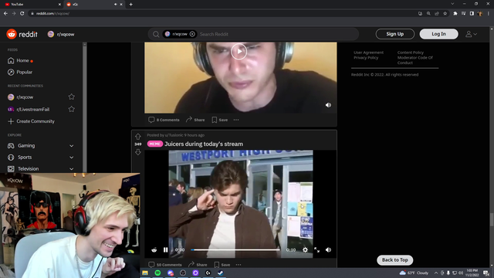The width and height of the screenshot is (494, 278).
Task: Show hidden system tray icons
Action: tap(436, 273)
